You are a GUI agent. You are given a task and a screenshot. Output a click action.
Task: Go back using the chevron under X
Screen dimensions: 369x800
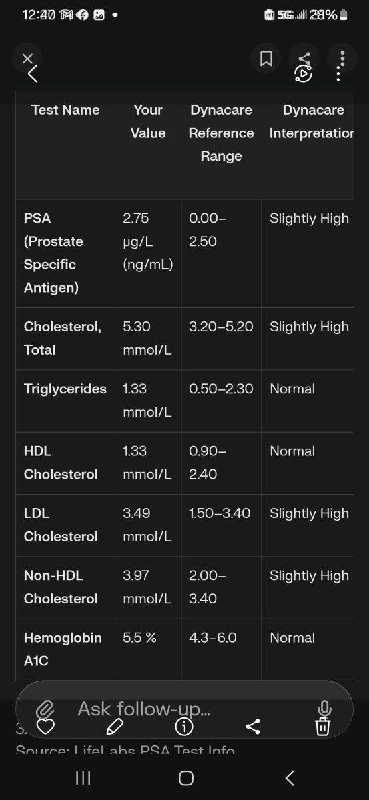(33, 74)
